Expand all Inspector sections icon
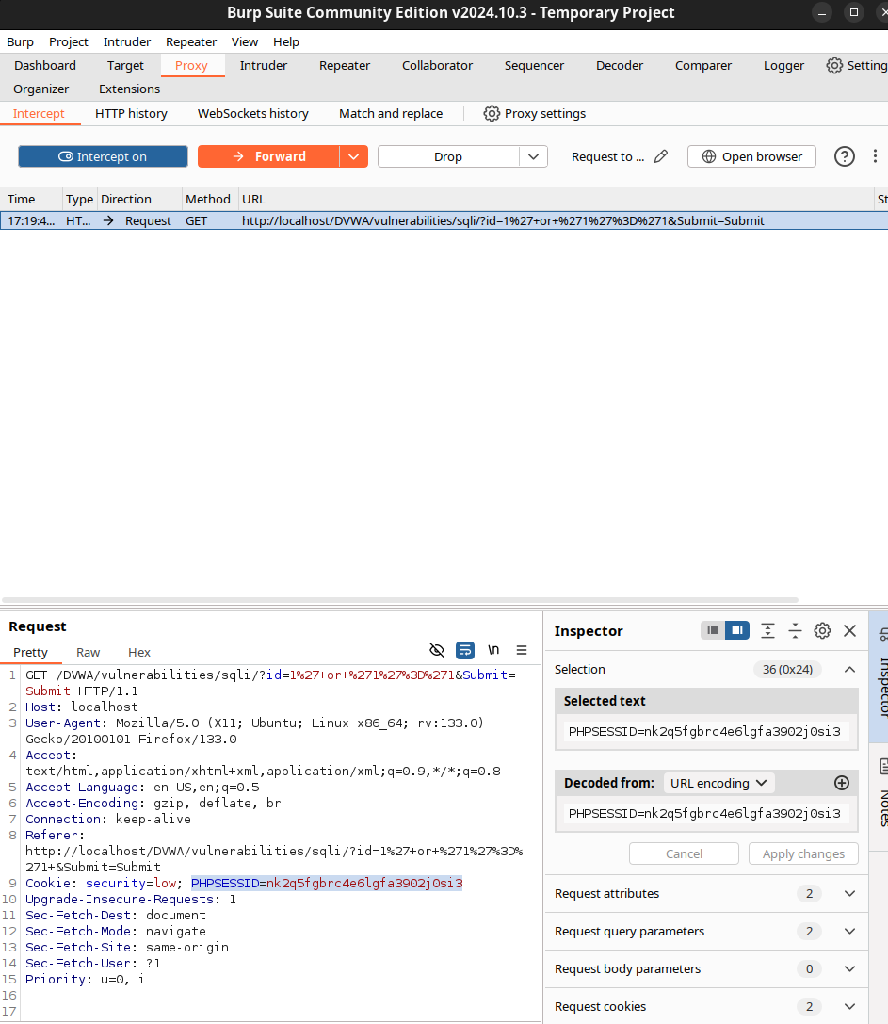Viewport: 888px width, 1024px height. (767, 631)
